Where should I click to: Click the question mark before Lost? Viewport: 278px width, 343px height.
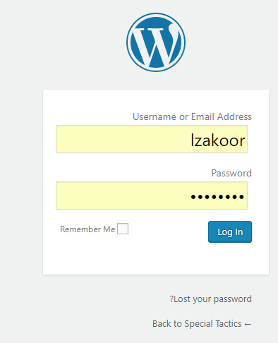pyautogui.click(x=171, y=299)
